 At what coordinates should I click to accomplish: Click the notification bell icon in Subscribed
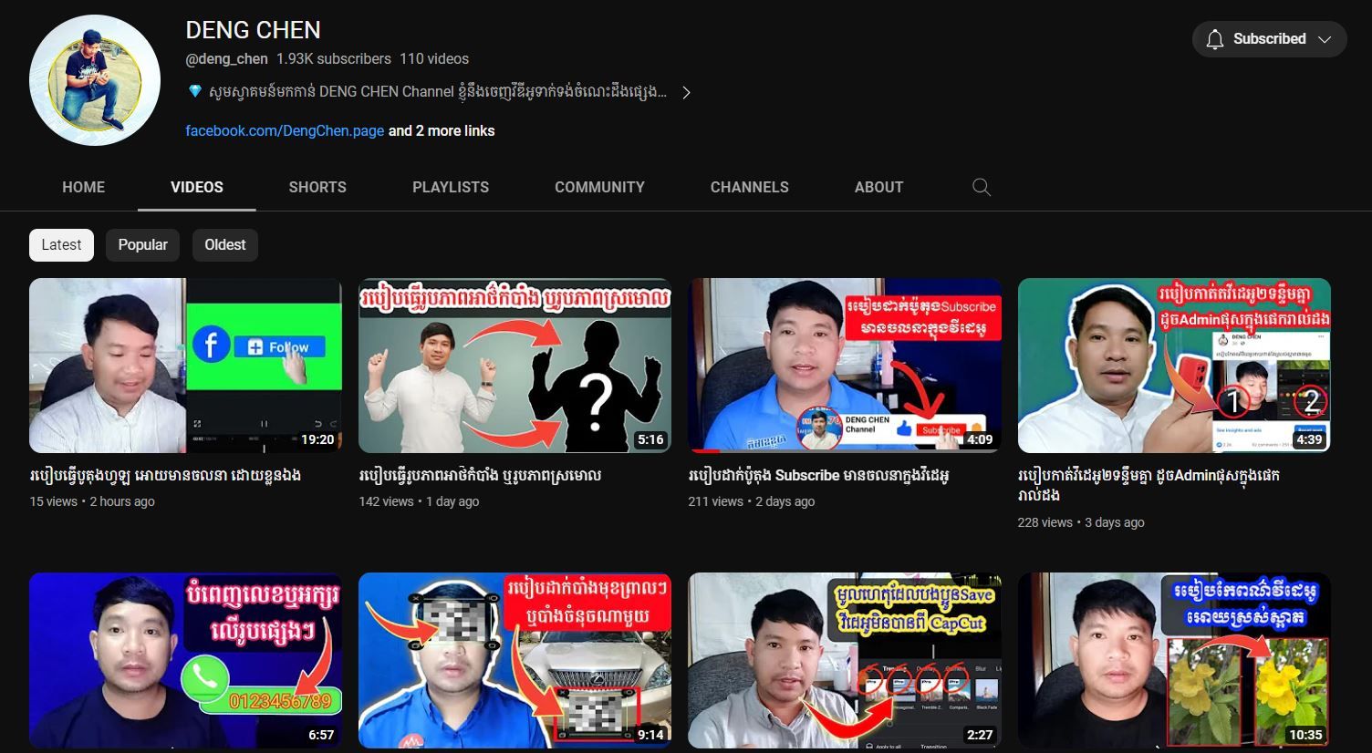(1214, 39)
